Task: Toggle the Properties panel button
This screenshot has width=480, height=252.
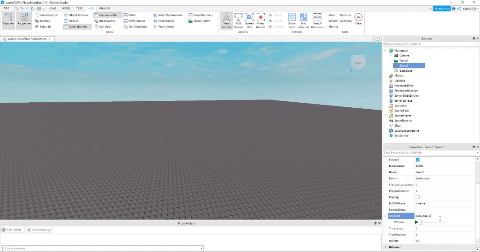Action: pyautogui.click(x=24, y=21)
